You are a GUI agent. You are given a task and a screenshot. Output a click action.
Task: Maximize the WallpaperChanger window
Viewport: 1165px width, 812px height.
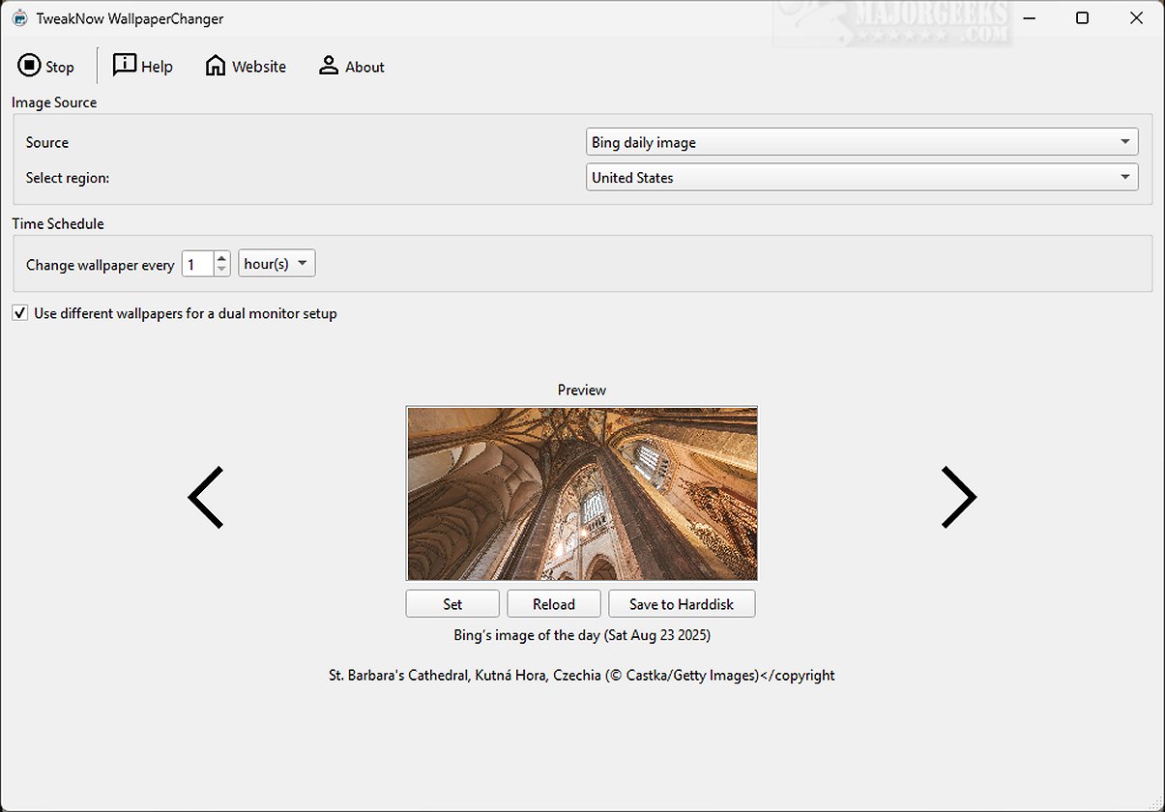point(1083,18)
